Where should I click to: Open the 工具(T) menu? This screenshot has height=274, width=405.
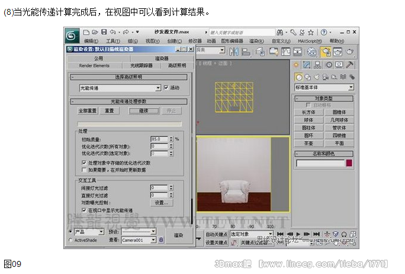[113, 41]
